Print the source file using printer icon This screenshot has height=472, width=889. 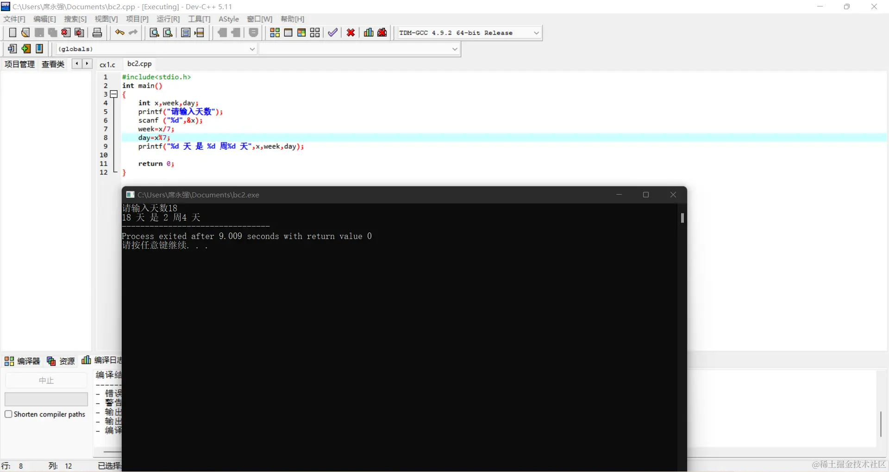coord(97,33)
